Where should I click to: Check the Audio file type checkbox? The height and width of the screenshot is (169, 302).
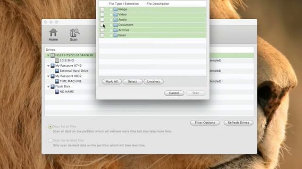tap(102, 20)
